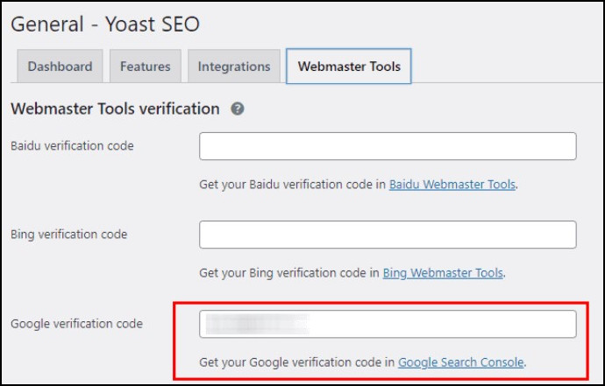Switch to the Features tab

(146, 66)
